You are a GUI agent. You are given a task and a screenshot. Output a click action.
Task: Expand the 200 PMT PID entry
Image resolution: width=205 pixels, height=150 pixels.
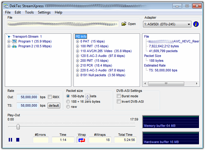pos(78,61)
